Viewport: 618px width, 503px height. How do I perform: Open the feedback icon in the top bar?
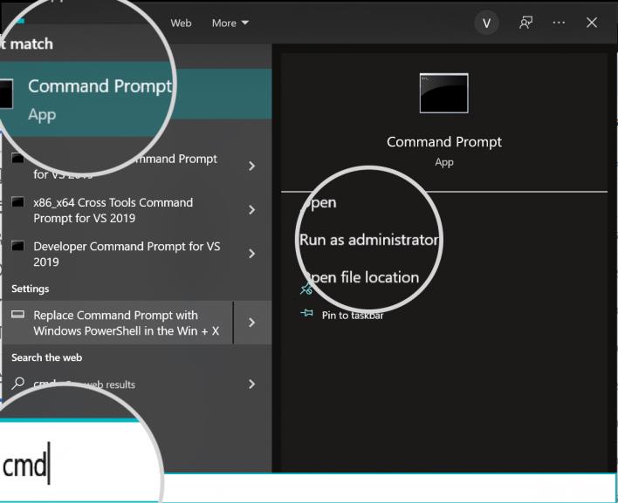[526, 24]
